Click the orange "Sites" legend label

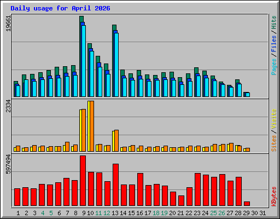(x=274, y=143)
